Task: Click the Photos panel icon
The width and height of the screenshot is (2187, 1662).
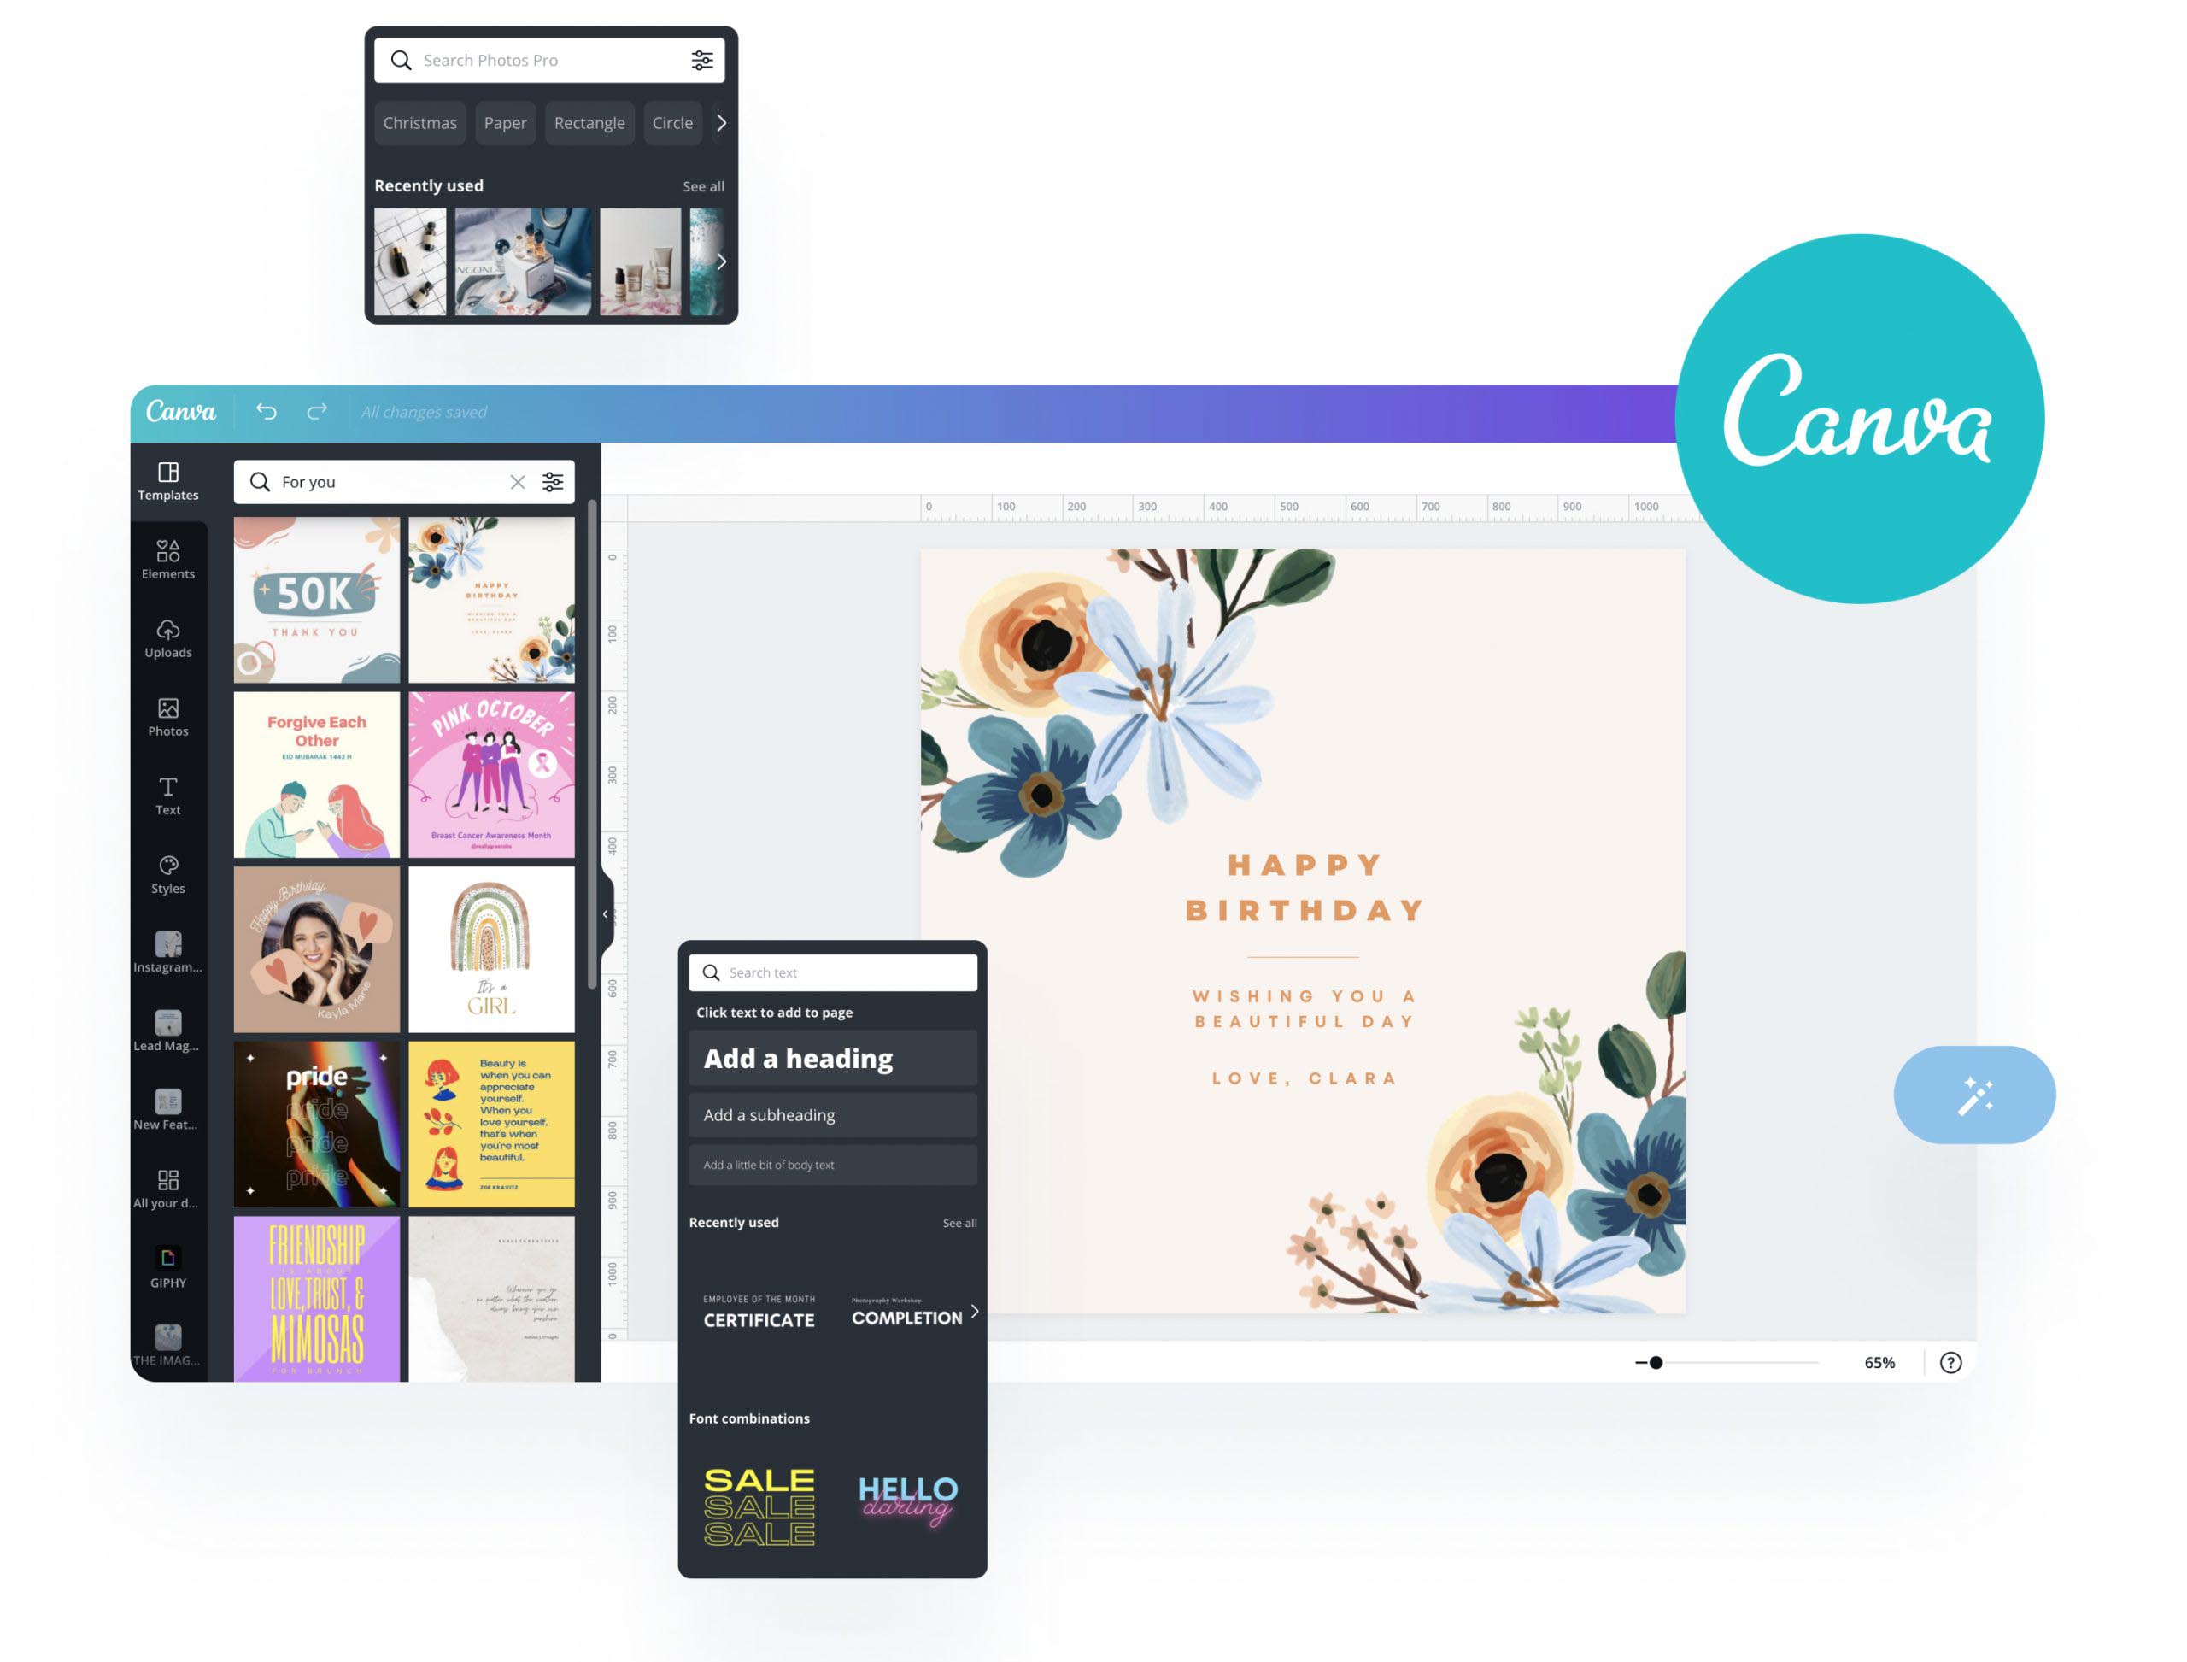Action: pos(169,719)
